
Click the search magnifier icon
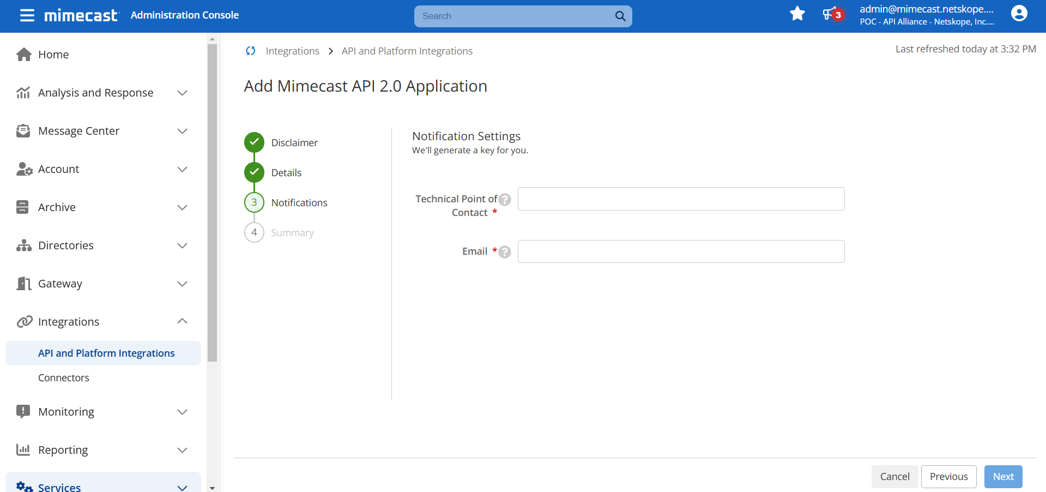620,16
